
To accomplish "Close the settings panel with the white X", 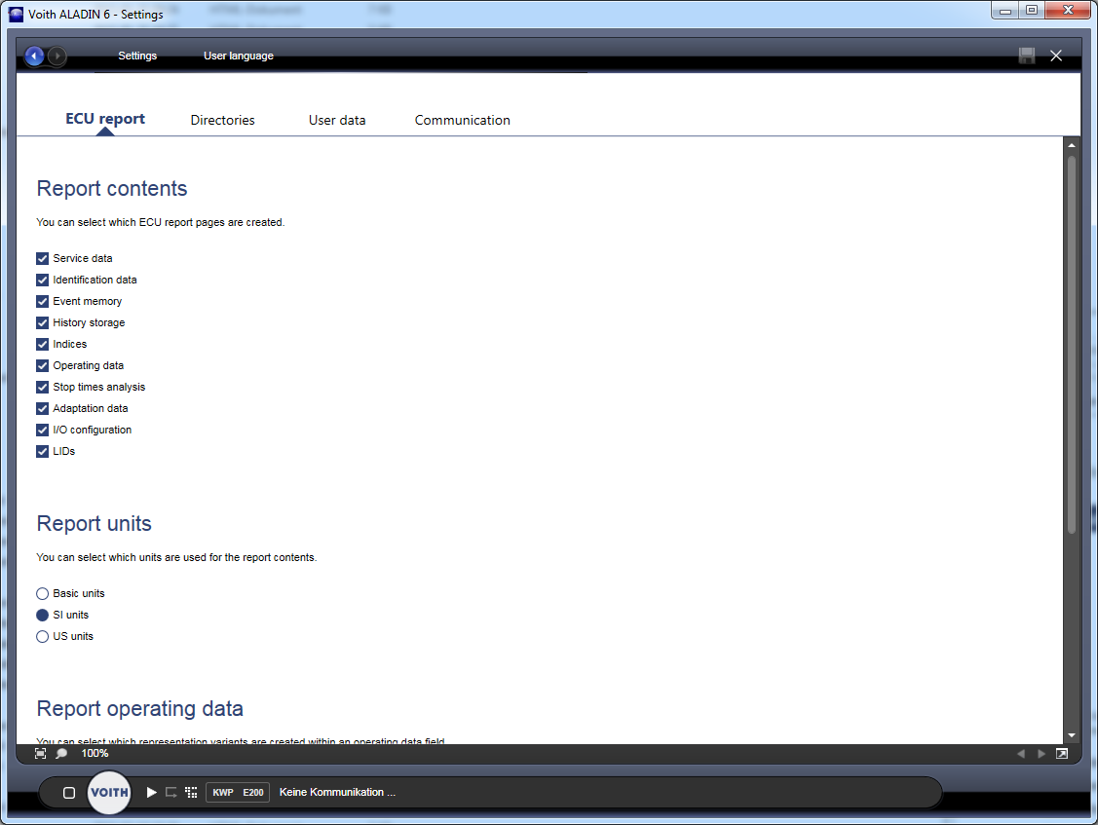I will point(1056,56).
